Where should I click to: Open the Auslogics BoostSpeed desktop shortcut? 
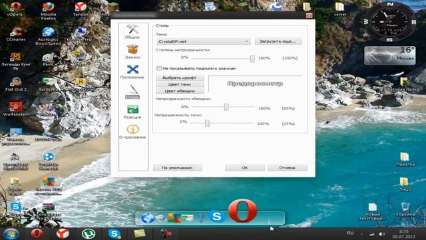(x=49, y=36)
